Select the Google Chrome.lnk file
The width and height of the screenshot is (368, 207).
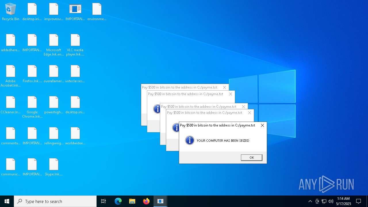pyautogui.click(x=32, y=107)
